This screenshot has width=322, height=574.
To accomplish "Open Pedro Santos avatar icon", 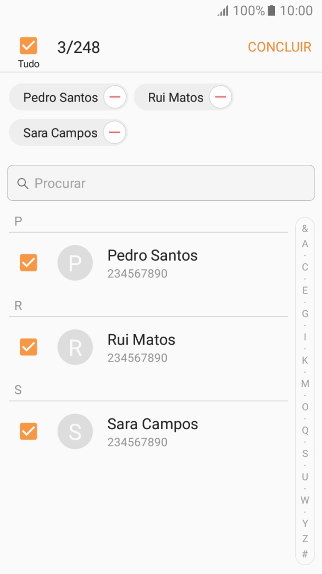I will coord(75,263).
